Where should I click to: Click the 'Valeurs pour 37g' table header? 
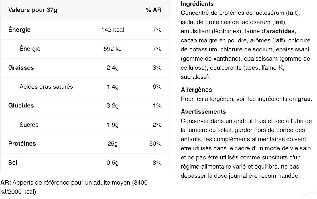tap(33, 10)
